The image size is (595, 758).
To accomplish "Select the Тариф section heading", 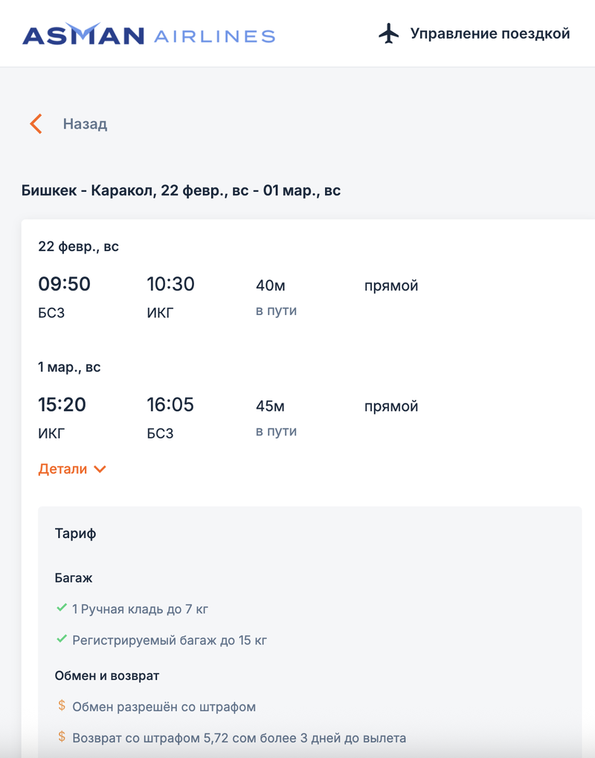I will coord(75,533).
